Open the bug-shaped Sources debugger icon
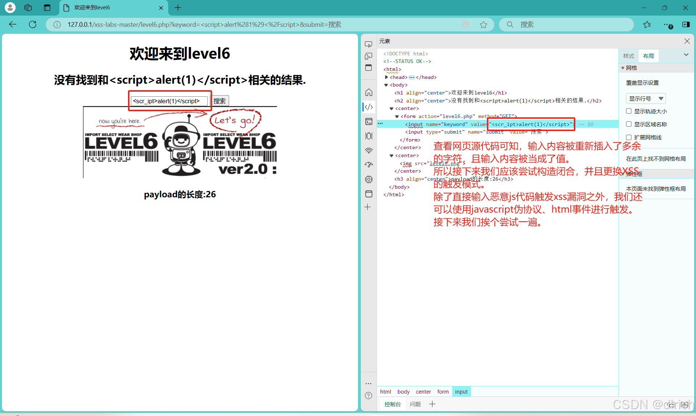 [369, 136]
